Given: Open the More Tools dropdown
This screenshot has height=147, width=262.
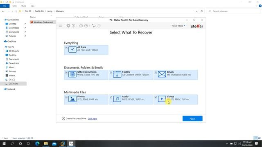Looking at the screenshot, I should click(x=178, y=26).
